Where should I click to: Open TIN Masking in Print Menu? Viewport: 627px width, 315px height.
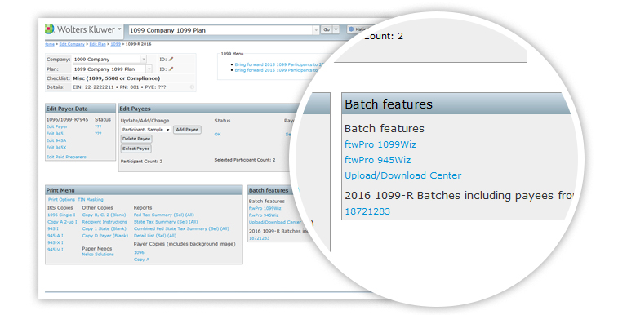[91, 199]
